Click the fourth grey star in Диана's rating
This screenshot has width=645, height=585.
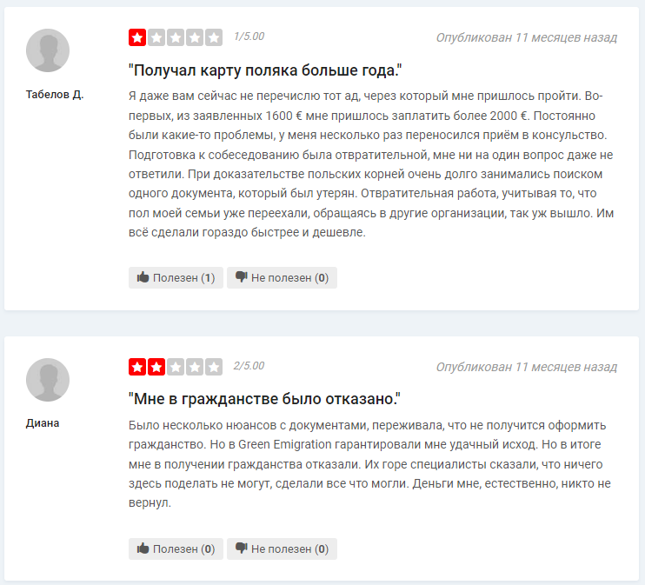(195, 367)
